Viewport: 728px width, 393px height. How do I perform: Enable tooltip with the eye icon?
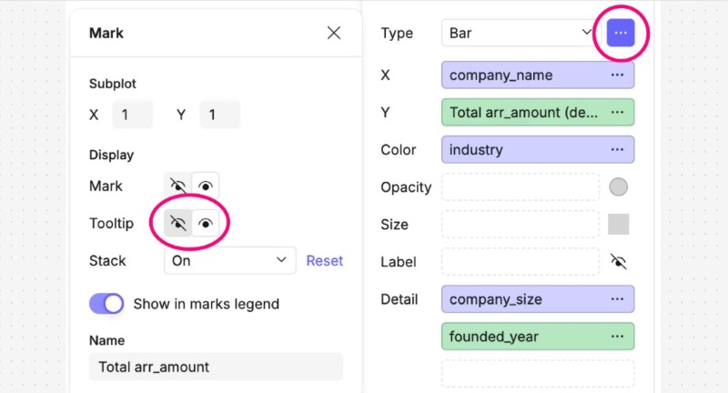[206, 224]
